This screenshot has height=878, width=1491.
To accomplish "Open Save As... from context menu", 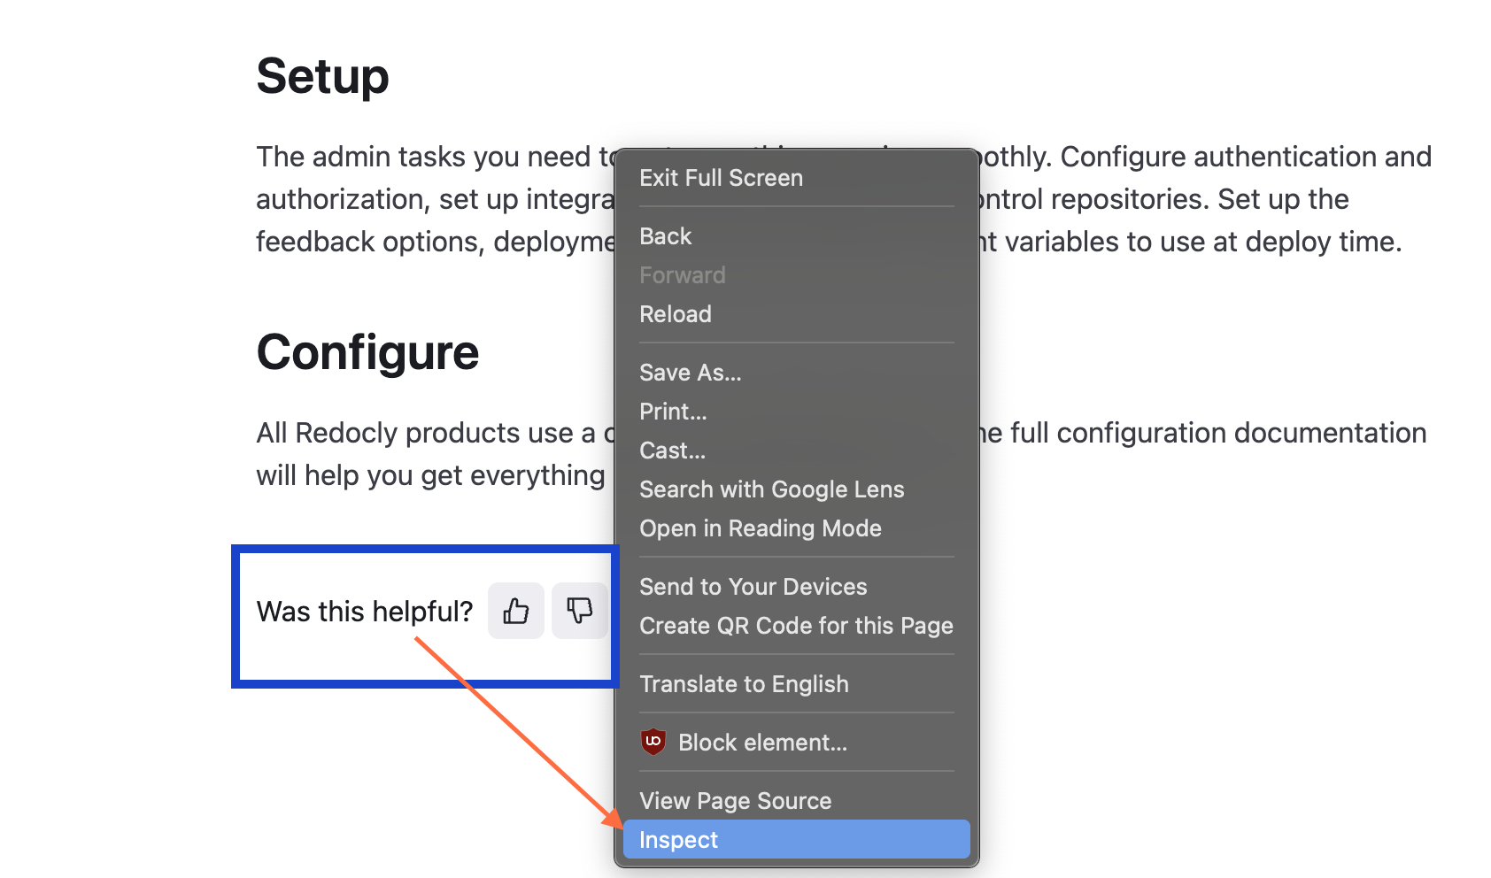I will click(x=797, y=373).
